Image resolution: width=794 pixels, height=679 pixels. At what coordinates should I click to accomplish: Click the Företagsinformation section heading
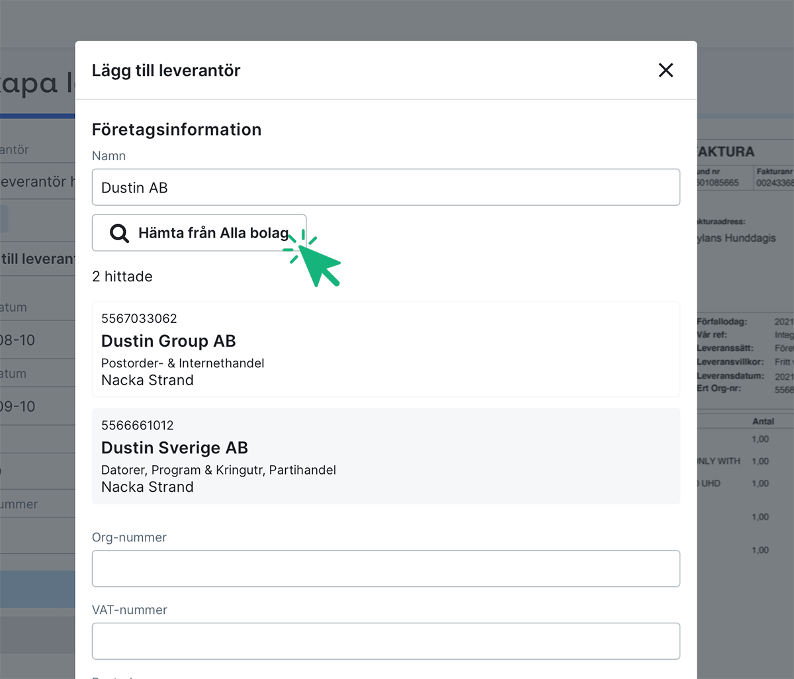[176, 130]
